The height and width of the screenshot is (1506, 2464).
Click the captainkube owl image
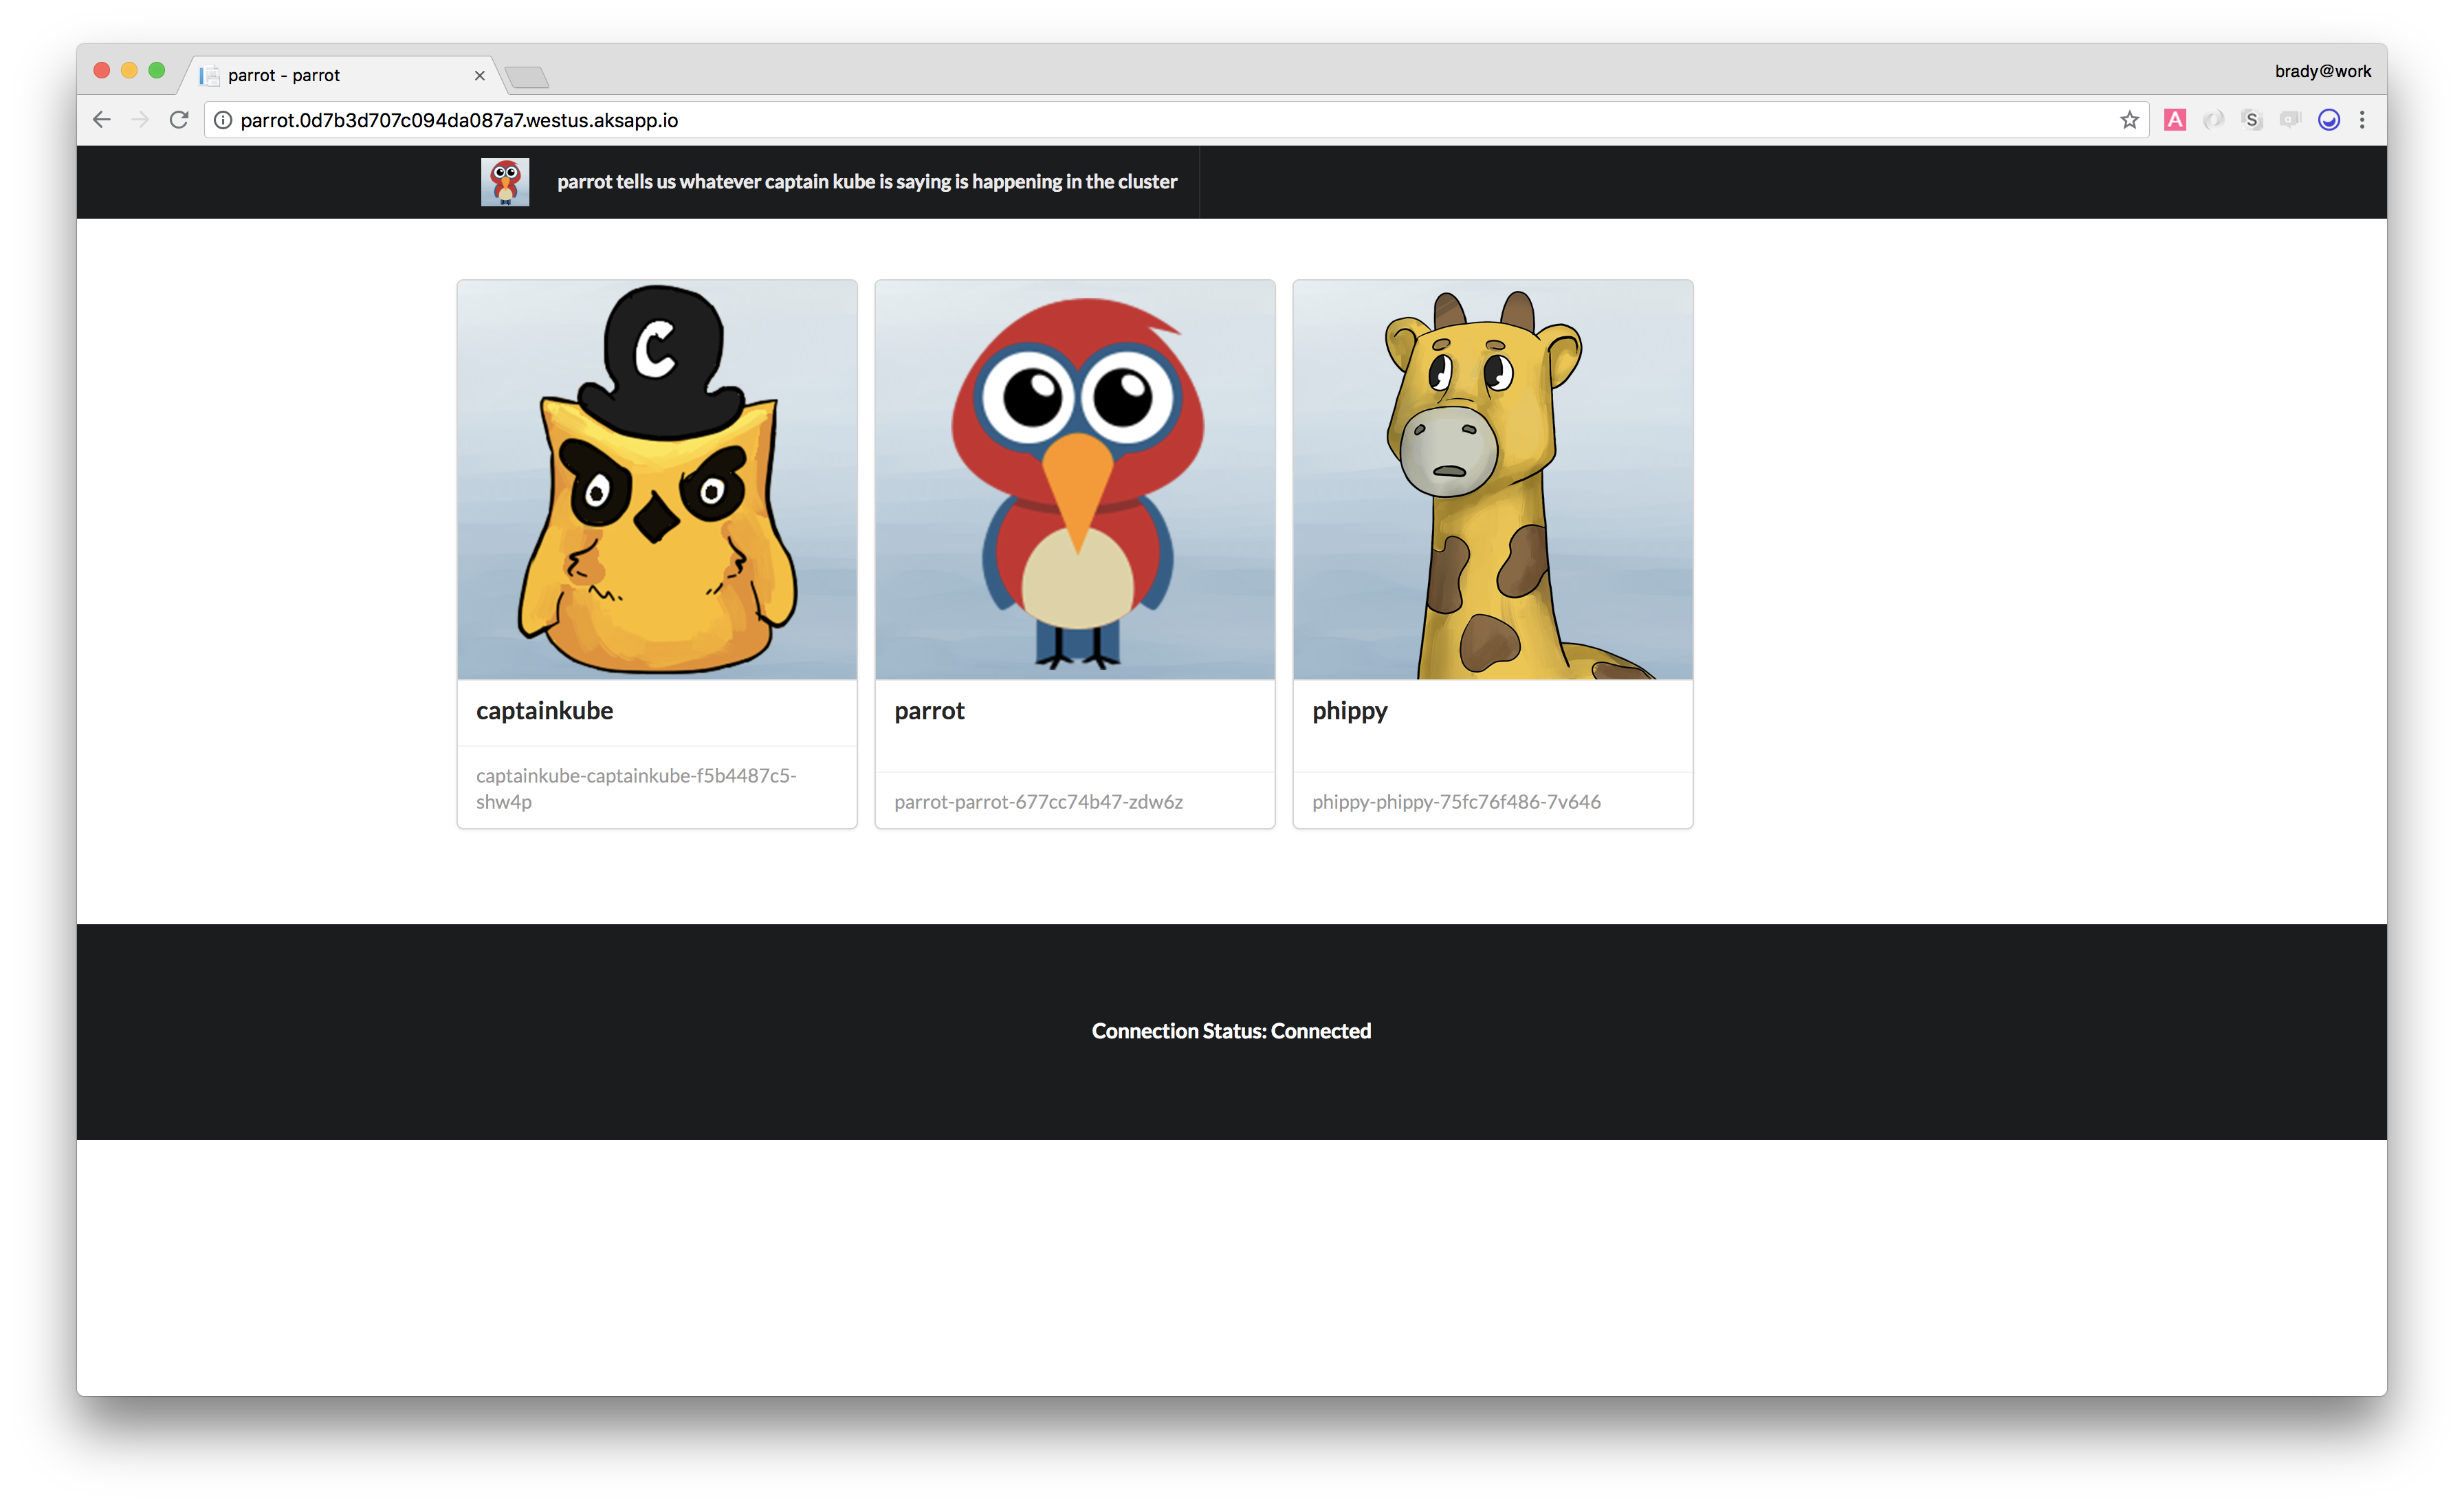[x=657, y=480]
